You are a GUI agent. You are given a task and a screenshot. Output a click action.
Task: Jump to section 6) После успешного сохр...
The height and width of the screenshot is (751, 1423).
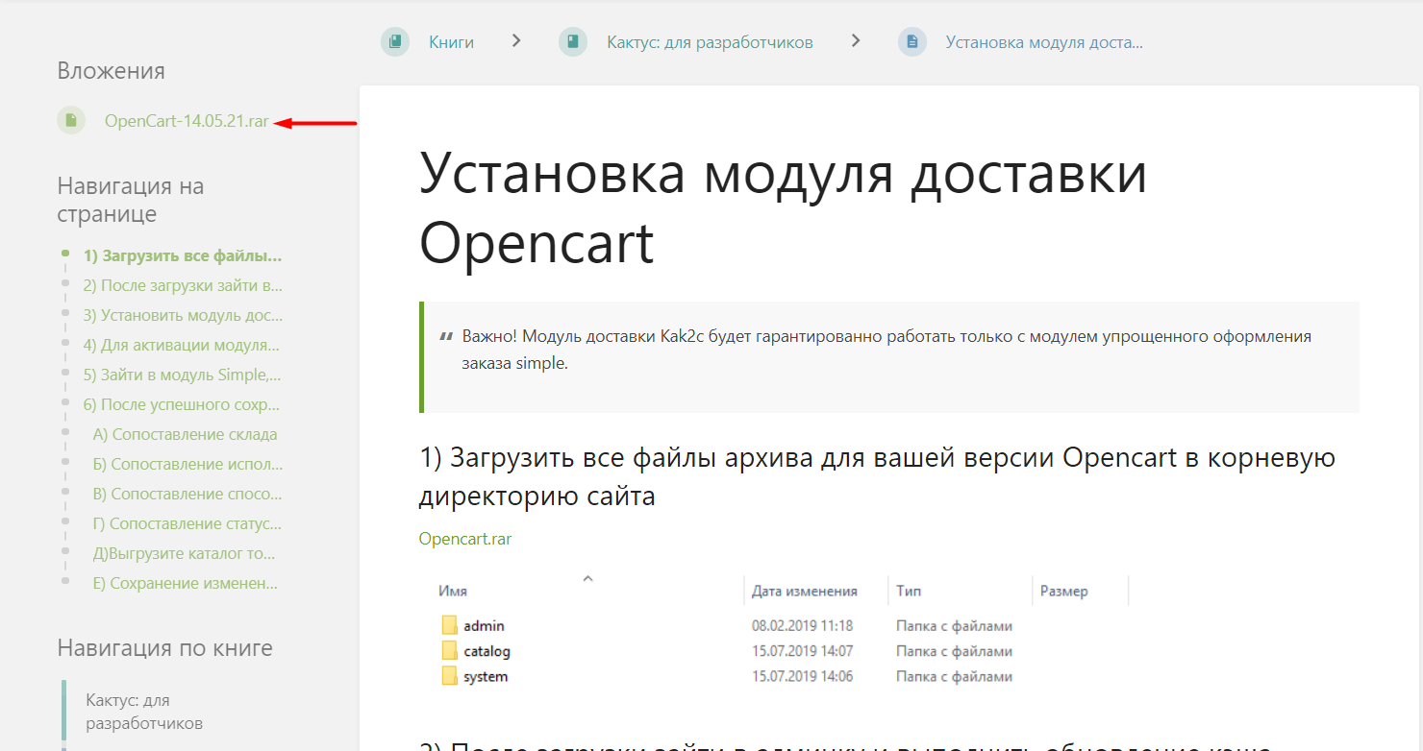click(181, 404)
